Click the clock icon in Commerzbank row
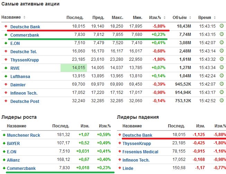 coord(222,35)
